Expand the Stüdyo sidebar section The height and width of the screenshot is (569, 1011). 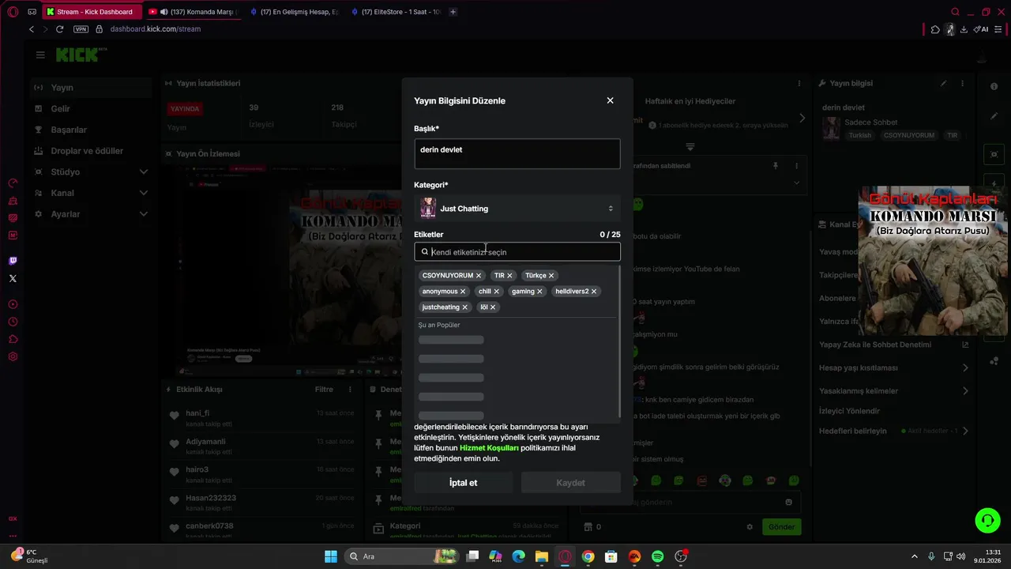(144, 171)
